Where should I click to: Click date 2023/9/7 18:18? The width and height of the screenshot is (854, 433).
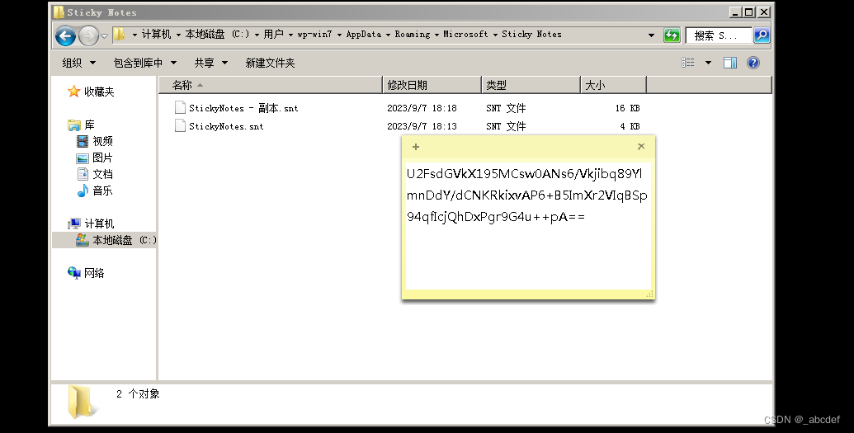pyautogui.click(x=422, y=108)
